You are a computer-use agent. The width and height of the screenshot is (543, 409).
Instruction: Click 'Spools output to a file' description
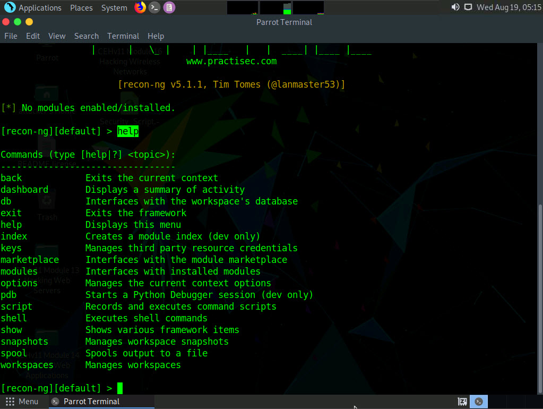coord(146,354)
